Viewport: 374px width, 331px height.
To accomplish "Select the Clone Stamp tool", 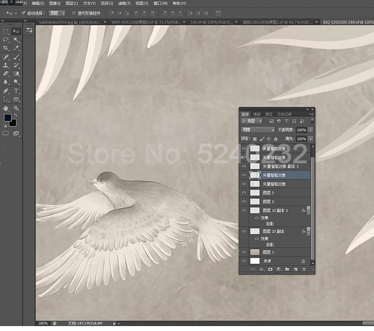I will point(5,65).
